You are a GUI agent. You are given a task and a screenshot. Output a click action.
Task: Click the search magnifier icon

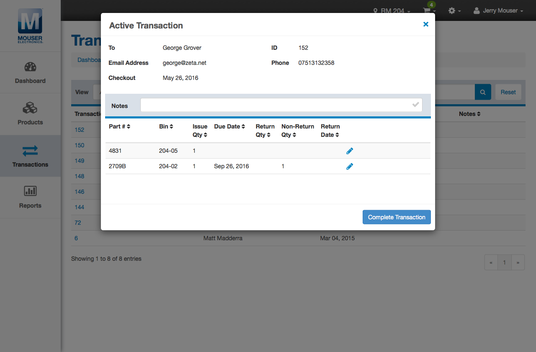(482, 92)
